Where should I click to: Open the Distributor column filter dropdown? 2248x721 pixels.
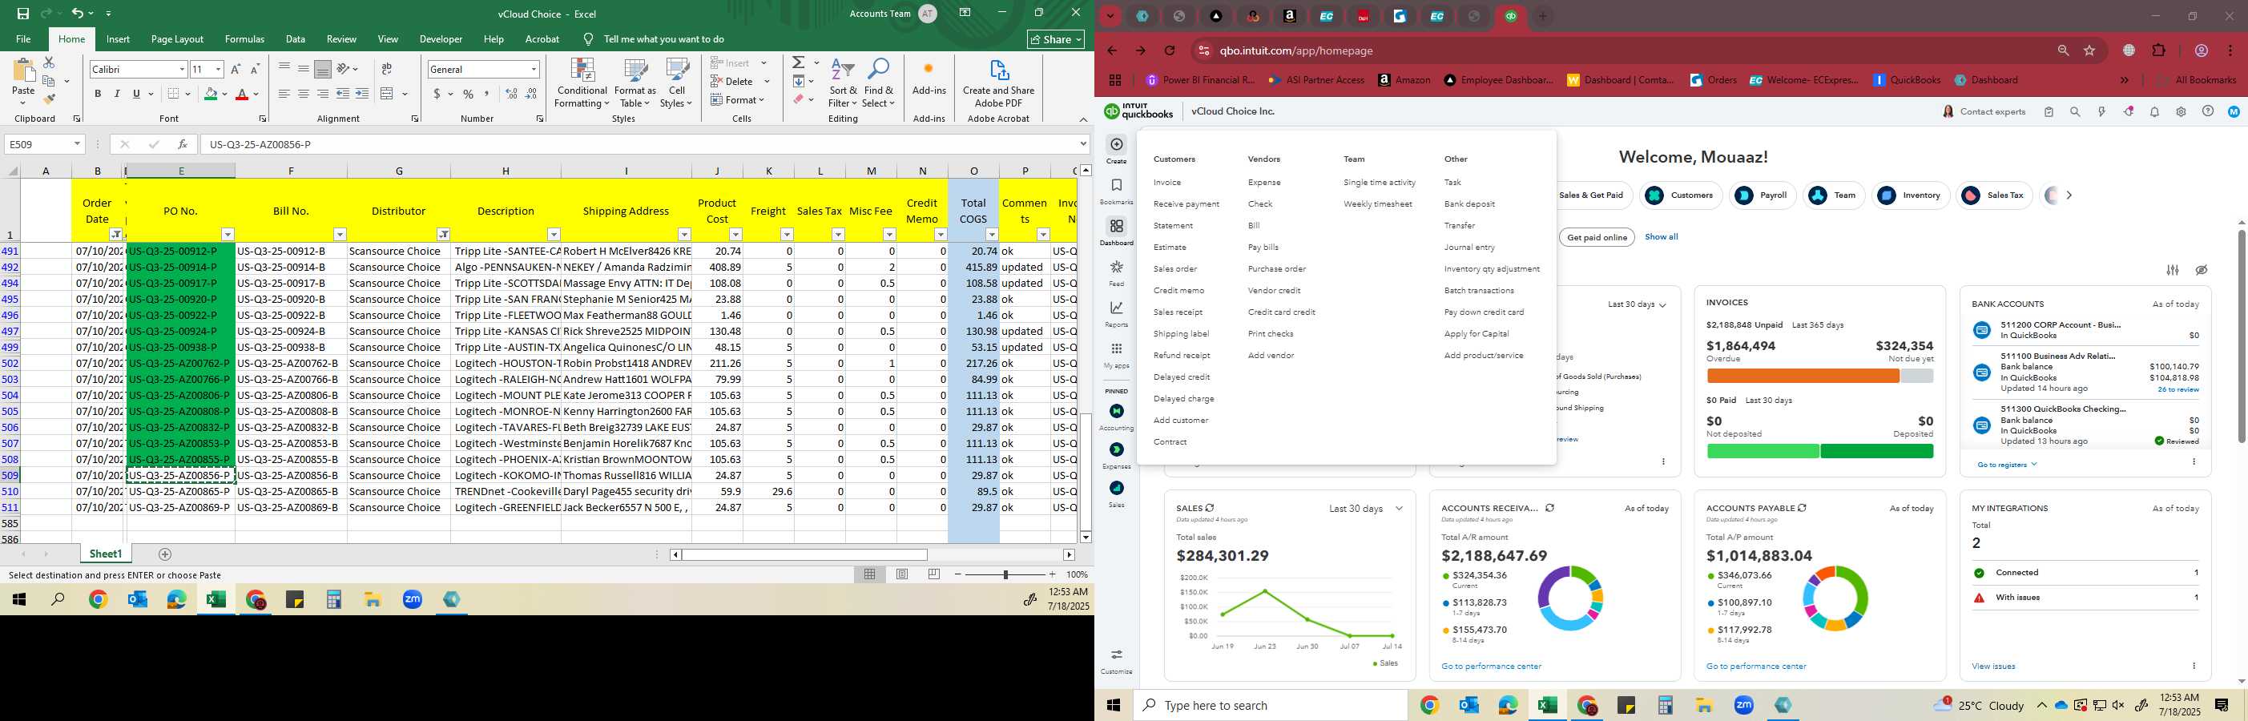click(443, 234)
